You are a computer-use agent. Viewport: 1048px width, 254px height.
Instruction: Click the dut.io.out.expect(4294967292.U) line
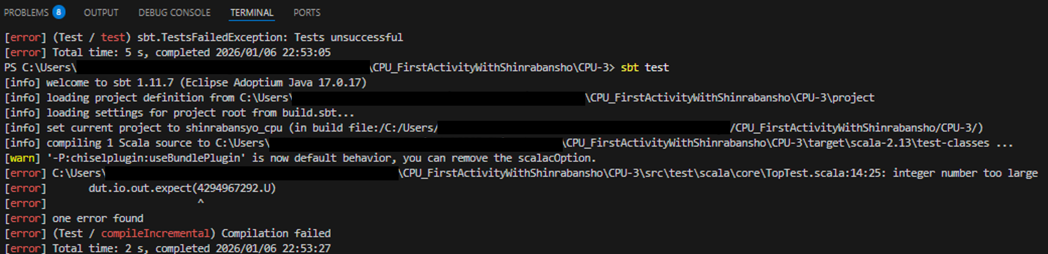coord(182,188)
